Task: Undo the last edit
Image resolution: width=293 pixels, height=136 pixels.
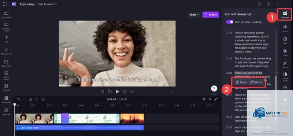Action: [18, 99]
